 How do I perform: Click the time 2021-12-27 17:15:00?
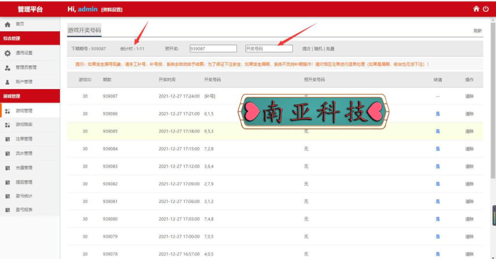point(179,149)
